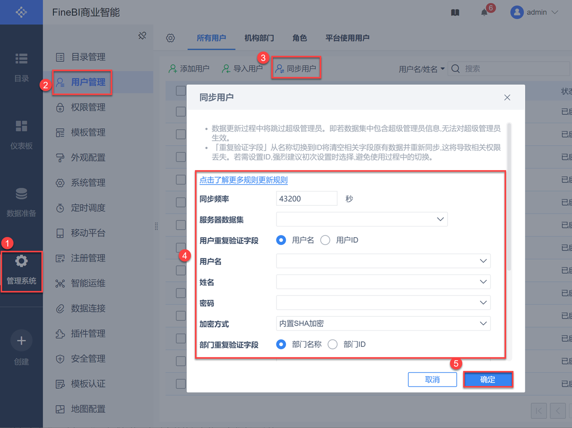Open 用户管理 in management menu
This screenshot has height=428, width=572.
pyautogui.click(x=98, y=82)
